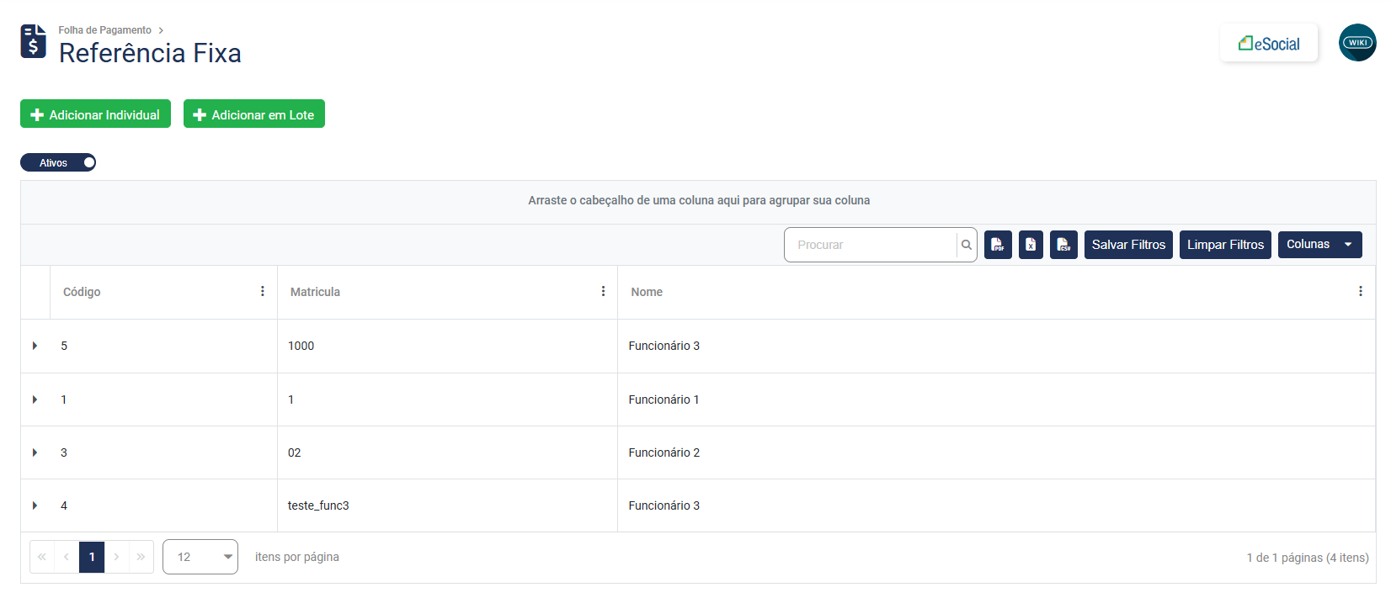Viewport: 1391px width, 598px height.
Task: Open the Matricula column options menu
Action: click(603, 291)
